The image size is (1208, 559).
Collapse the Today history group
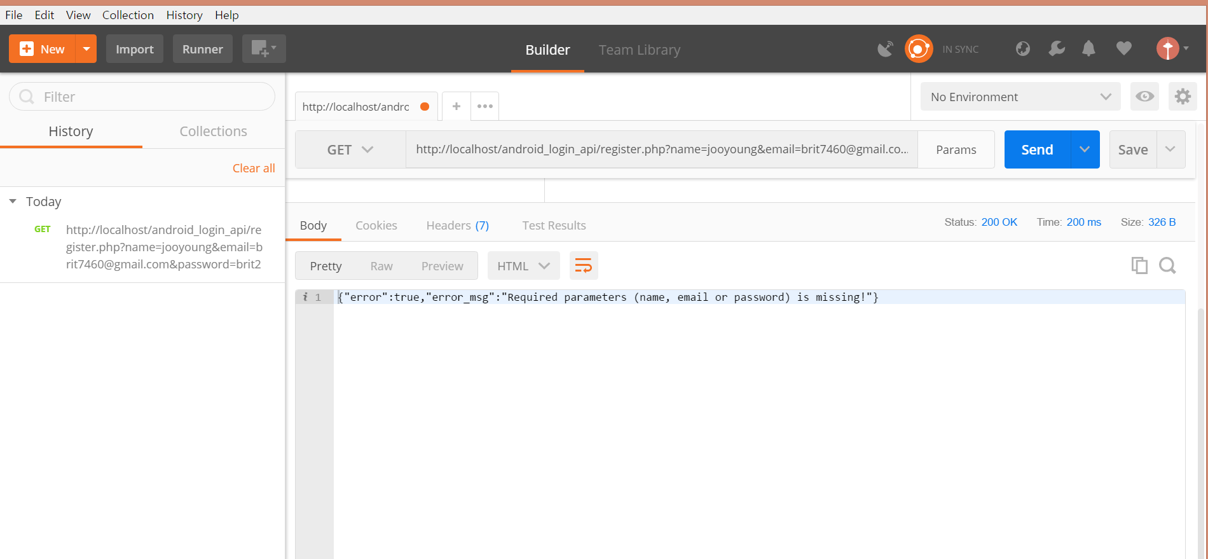click(13, 202)
